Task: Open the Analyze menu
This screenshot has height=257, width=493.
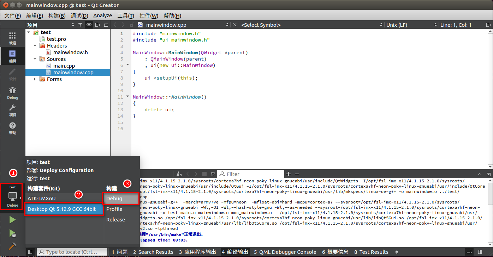Action: (x=102, y=15)
